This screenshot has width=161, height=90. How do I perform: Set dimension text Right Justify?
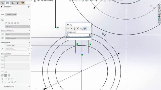[9, 75]
